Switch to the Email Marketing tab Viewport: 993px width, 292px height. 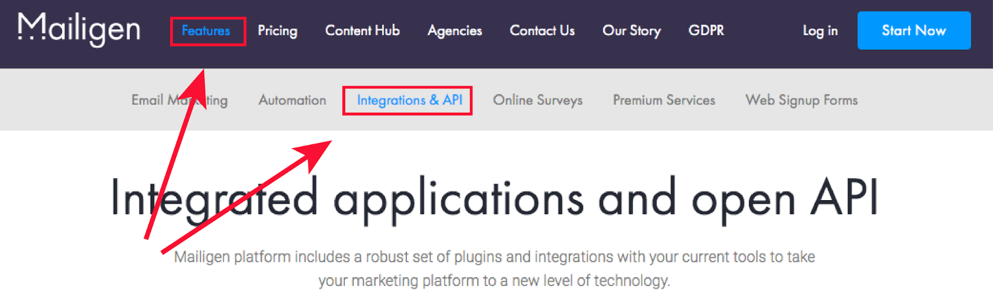tap(179, 100)
